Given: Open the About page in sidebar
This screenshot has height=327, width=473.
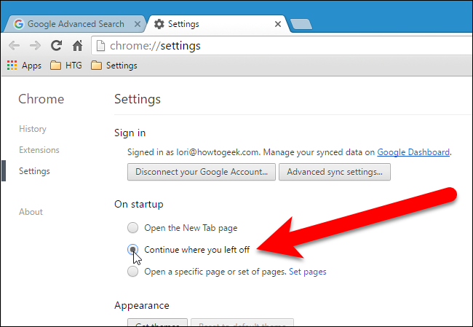Looking at the screenshot, I should tap(31, 212).
